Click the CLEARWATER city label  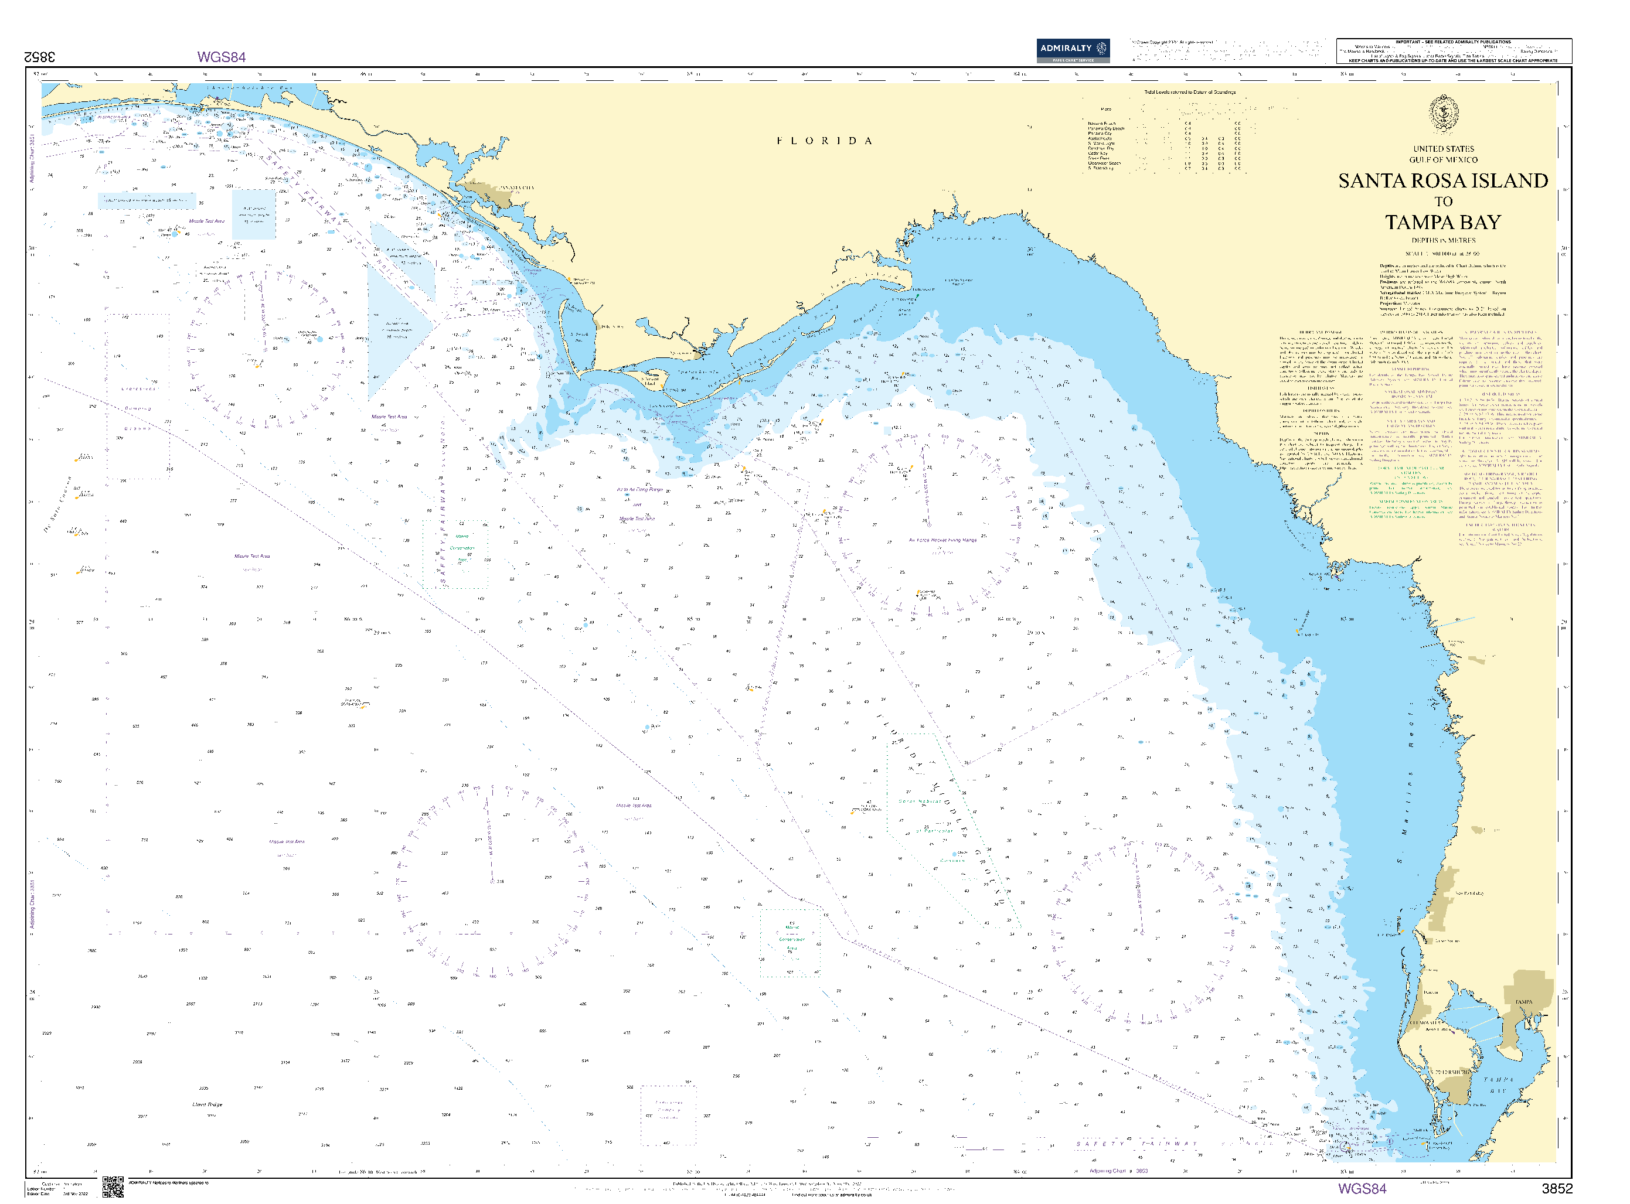pos(1425,1024)
